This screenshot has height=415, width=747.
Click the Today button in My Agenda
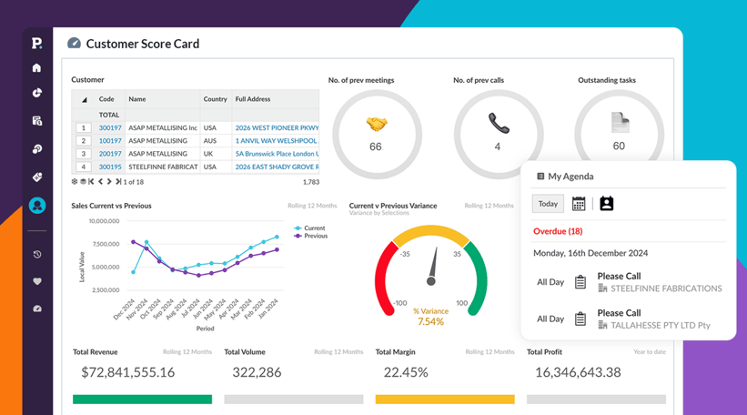tap(548, 204)
